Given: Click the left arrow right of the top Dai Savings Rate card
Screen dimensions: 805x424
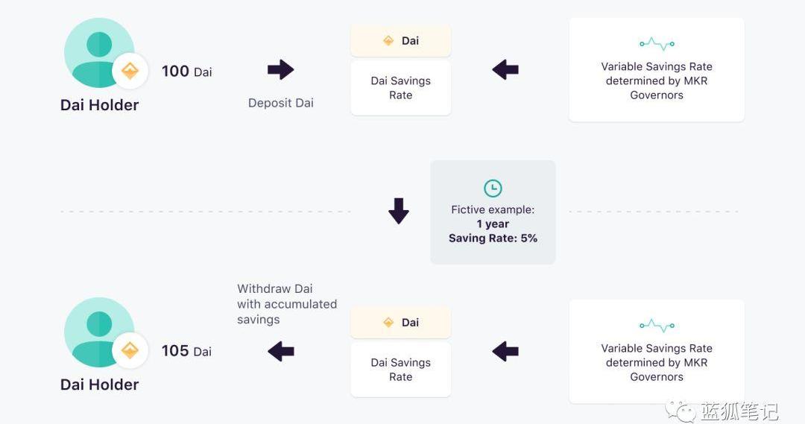Looking at the screenshot, I should coord(505,70).
